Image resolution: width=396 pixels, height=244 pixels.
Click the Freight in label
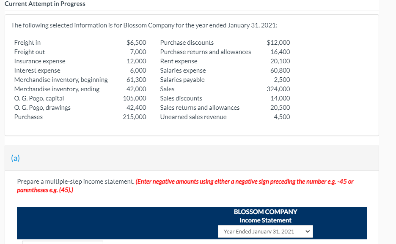coord(27,43)
